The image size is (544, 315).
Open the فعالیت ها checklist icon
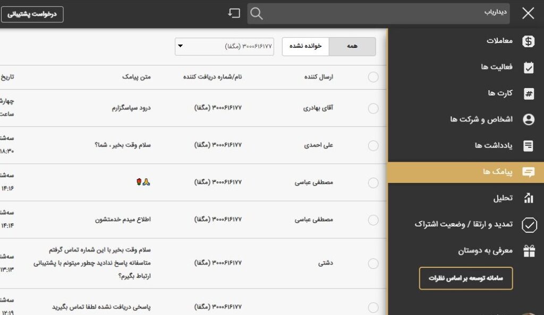pyautogui.click(x=529, y=67)
